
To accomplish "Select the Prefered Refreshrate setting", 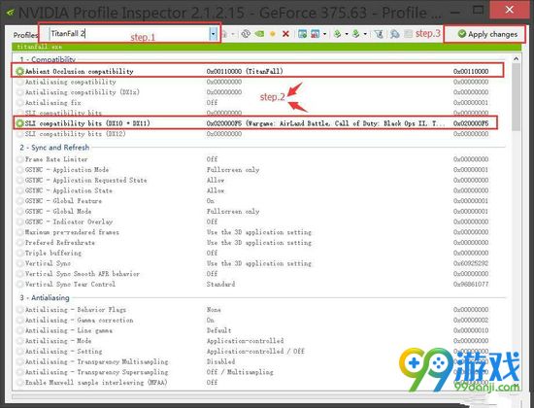I will click(x=257, y=243).
